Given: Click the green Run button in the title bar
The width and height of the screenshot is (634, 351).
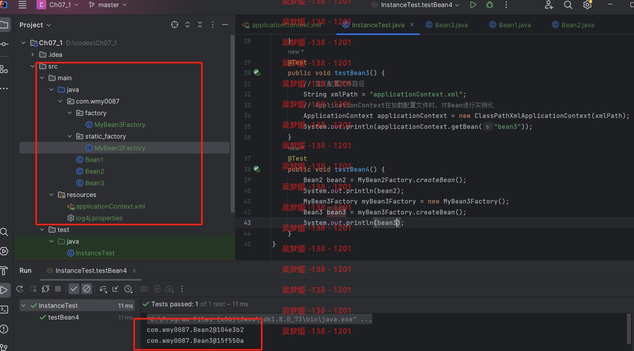Looking at the screenshot, I should (473, 5).
